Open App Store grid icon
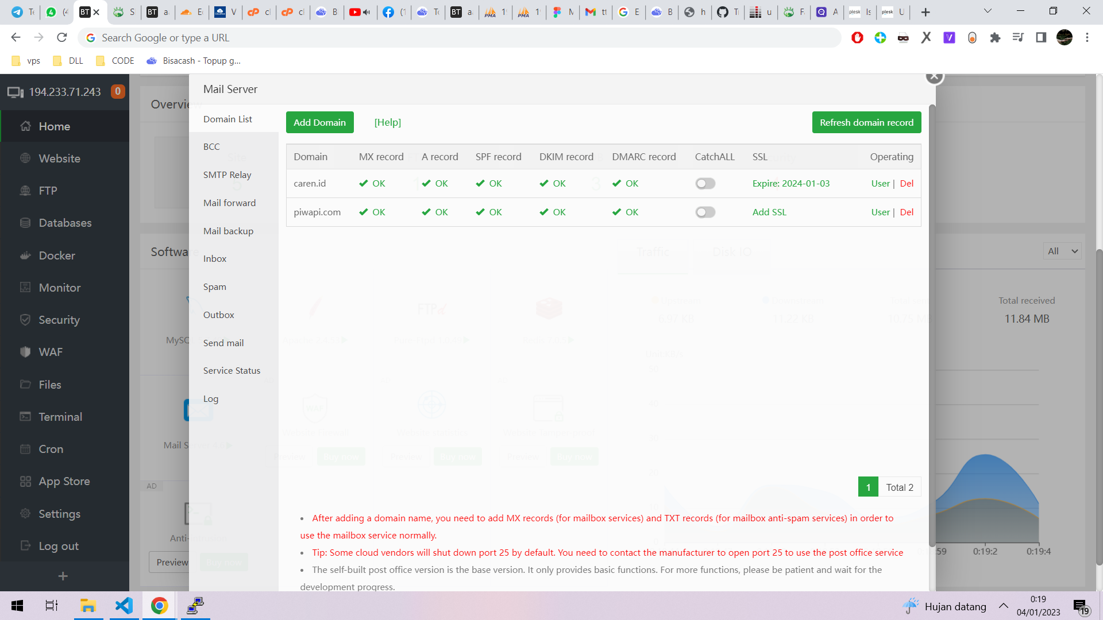1103x620 pixels. (25, 481)
